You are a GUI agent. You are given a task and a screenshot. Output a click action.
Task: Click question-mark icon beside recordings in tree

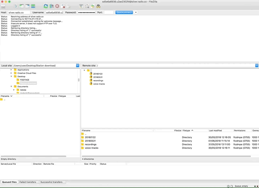pyautogui.click(x=91, y=80)
